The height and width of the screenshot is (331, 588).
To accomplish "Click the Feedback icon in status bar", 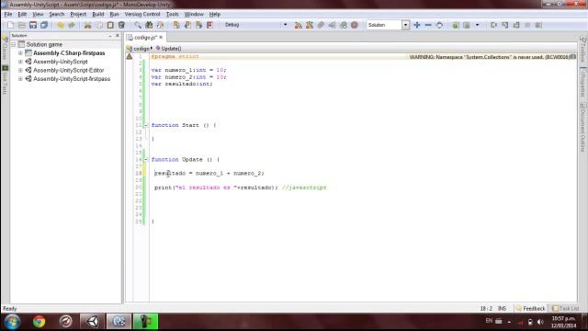I will pos(519,308).
